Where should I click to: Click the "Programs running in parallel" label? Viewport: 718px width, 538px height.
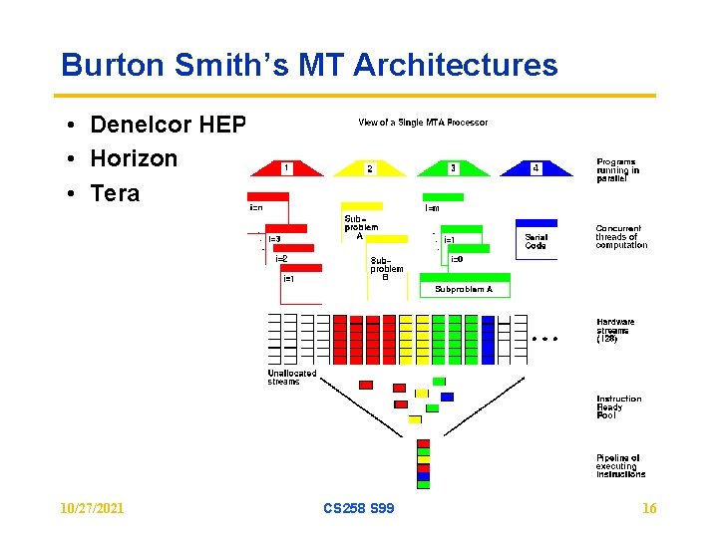(x=617, y=170)
